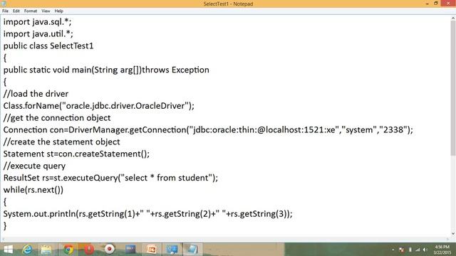Click the System.out.println line

pos(147,214)
